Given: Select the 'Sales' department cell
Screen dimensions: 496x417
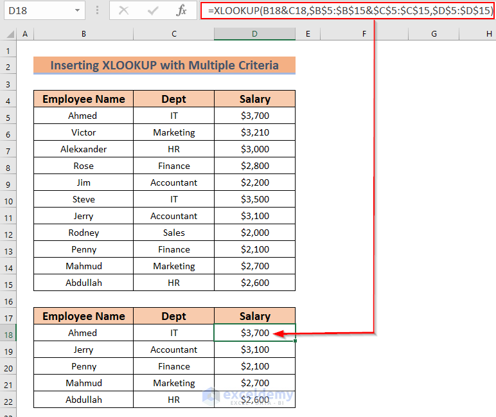Looking at the screenshot, I should 173,233.
